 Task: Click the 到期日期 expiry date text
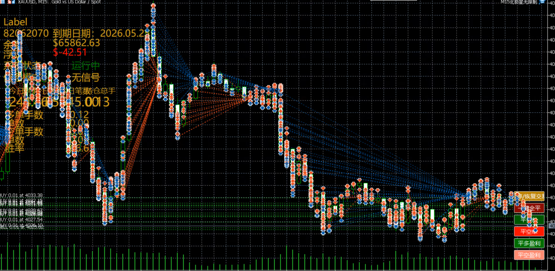99,34
